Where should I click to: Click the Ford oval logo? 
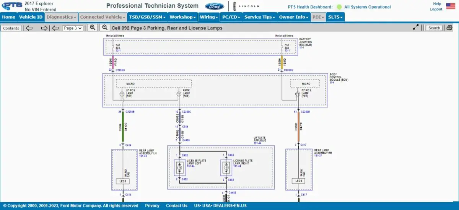[214, 6]
